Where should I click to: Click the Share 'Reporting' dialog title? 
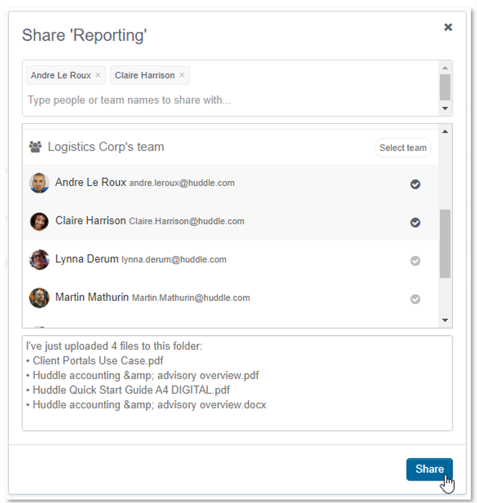[x=84, y=35]
